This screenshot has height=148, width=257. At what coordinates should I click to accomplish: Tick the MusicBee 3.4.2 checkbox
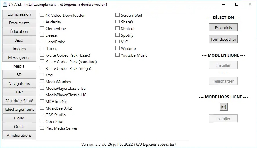[x=42, y=108]
